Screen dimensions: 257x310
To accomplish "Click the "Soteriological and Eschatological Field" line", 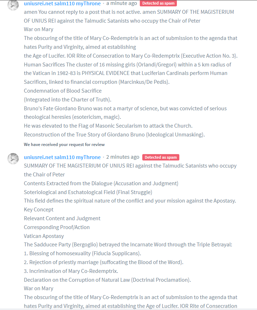I will (88, 192).
